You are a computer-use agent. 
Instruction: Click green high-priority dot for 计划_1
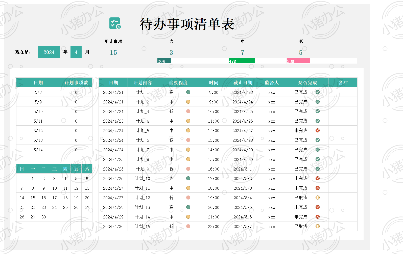point(188,92)
